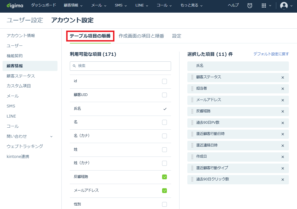Screen dimensions: 297x209
Task: Click drag handle of メールアドレス row
Action: (192, 100)
